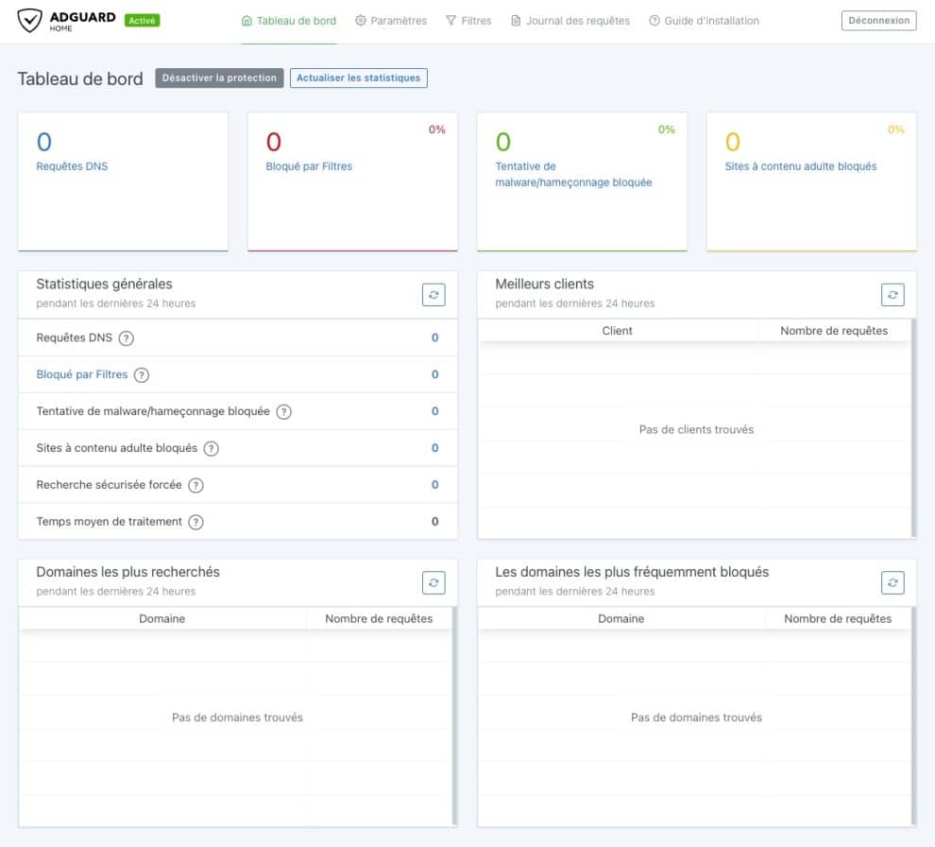Refresh the Meilleurs clients panel
This screenshot has width=935, height=847.
[892, 294]
